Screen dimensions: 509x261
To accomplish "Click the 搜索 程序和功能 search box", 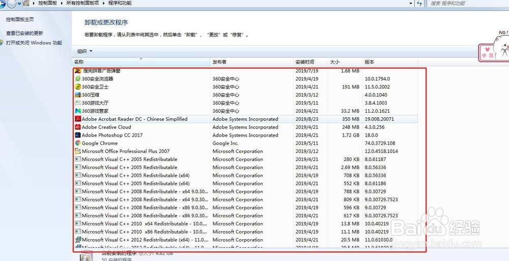I will coord(468,3).
